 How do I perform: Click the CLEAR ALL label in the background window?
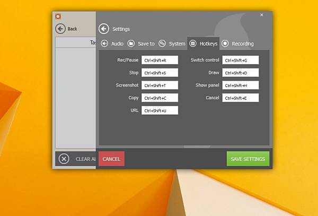pos(85,159)
